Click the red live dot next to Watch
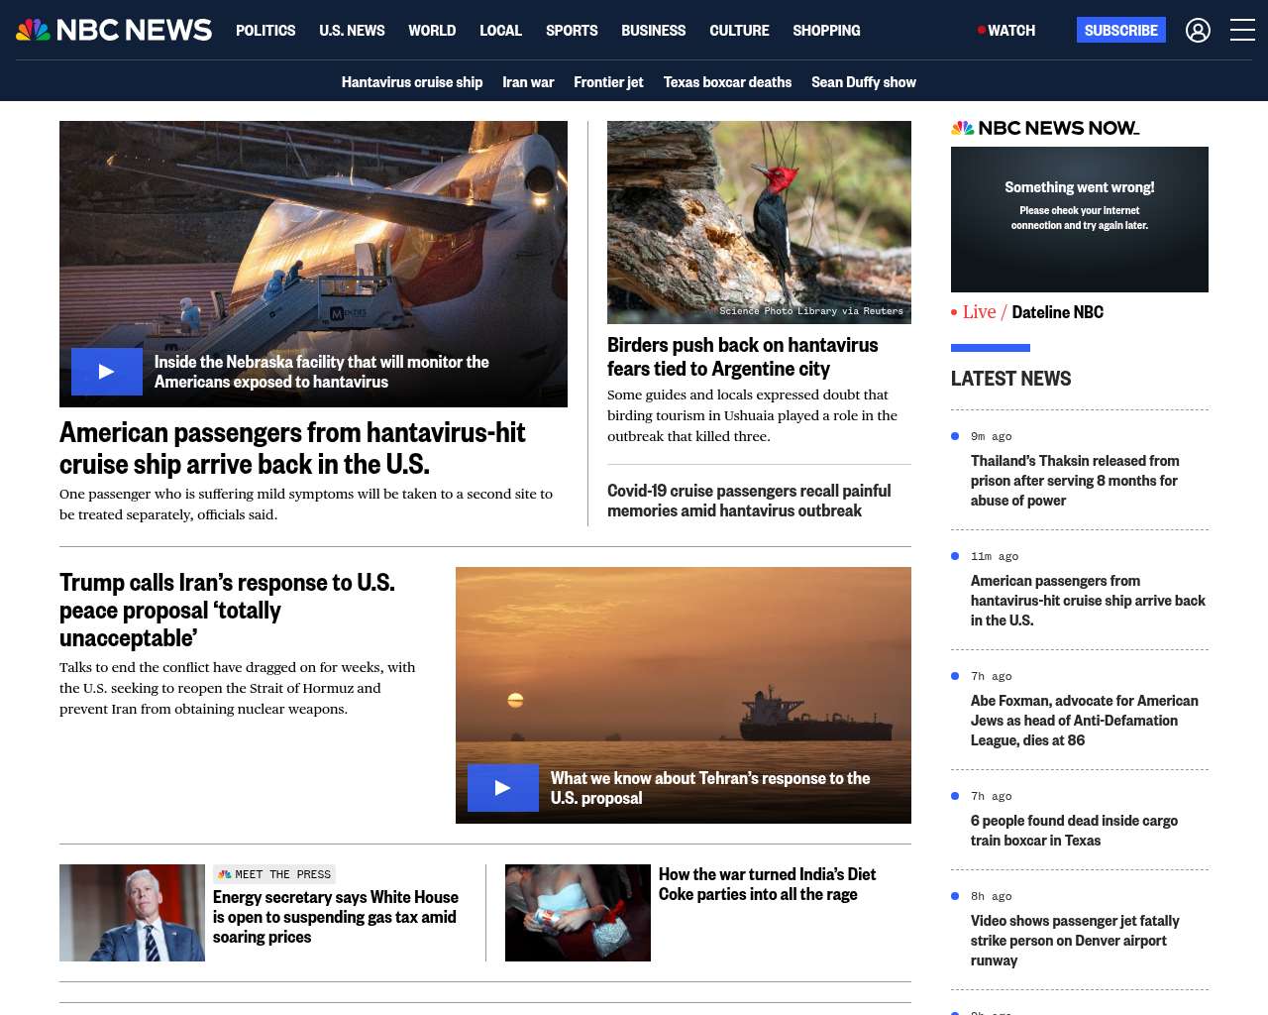The image size is (1268, 1015). pos(981,31)
